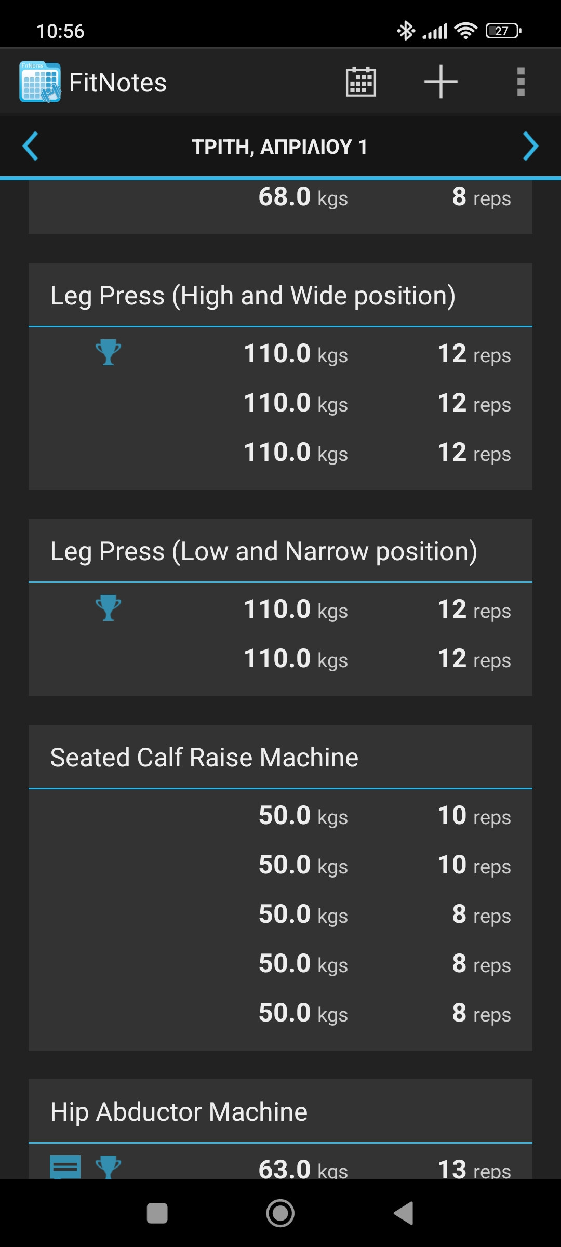
Task: Tap the plus icon to add exercise
Action: point(440,82)
